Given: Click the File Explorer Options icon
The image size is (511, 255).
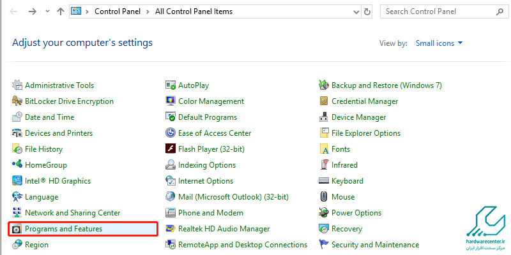Looking at the screenshot, I should [324, 133].
